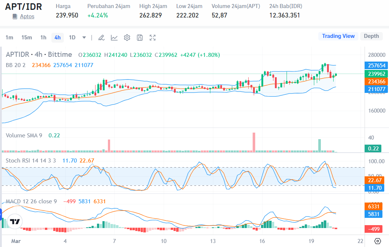
Task: Select the 15m timeframe
Action: point(27,38)
